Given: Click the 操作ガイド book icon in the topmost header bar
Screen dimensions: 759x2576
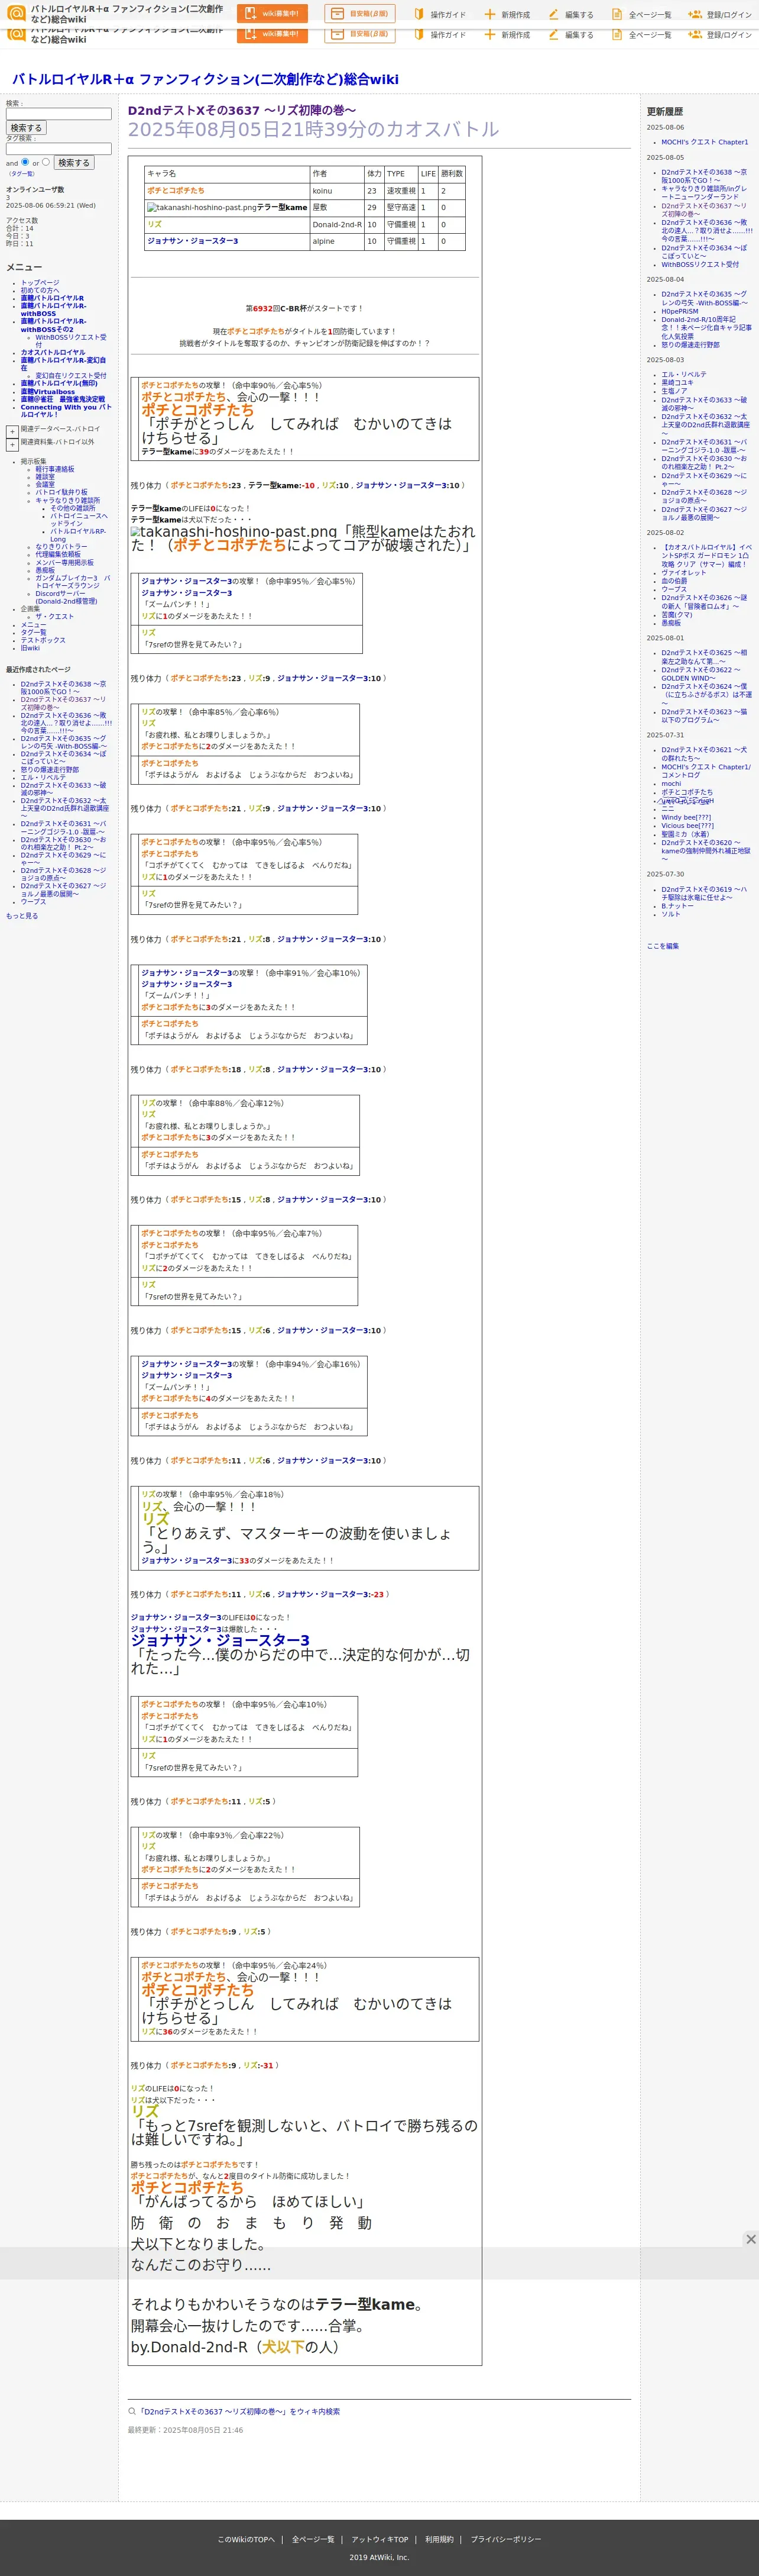Looking at the screenshot, I should pyautogui.click(x=420, y=14).
